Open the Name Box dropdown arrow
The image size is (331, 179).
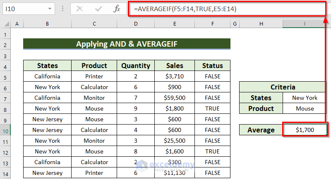click(x=50, y=9)
